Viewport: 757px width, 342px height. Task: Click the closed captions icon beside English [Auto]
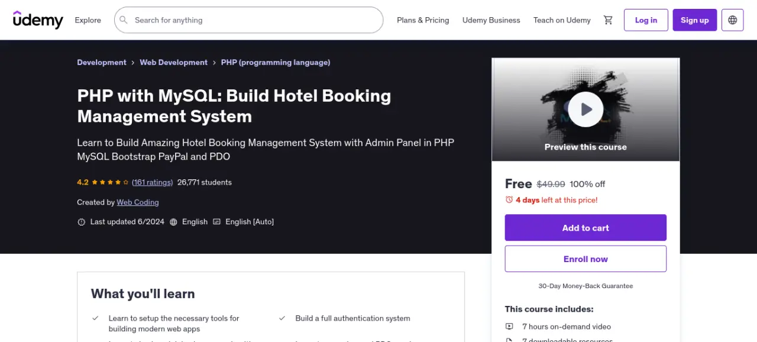point(216,222)
